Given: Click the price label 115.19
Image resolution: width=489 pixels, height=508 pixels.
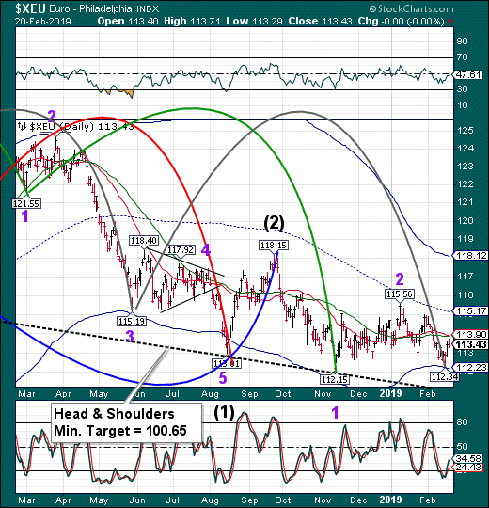Looking at the screenshot, I should click(x=132, y=321).
